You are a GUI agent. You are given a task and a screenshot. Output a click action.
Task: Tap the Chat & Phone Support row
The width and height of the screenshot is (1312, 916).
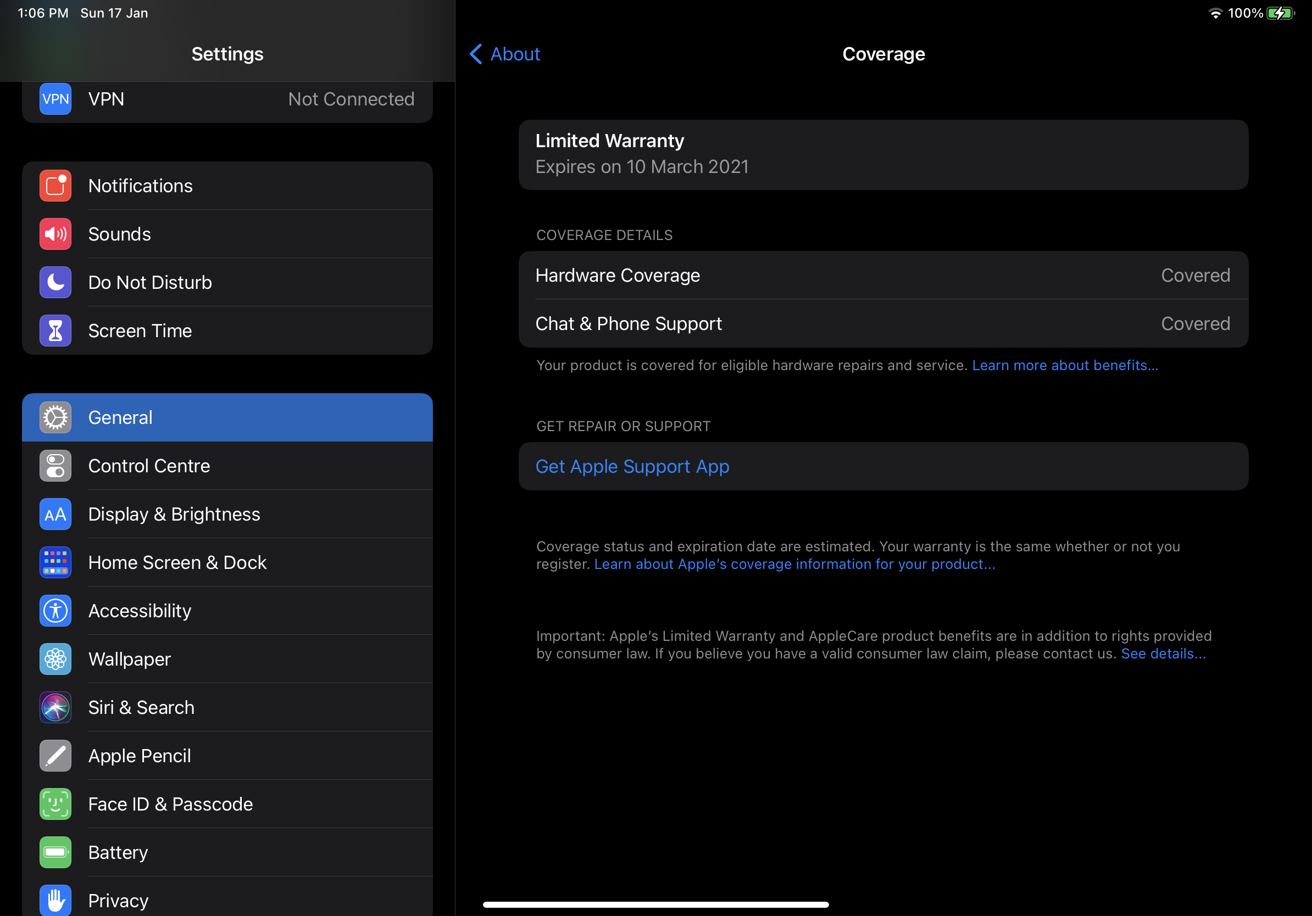click(883, 324)
